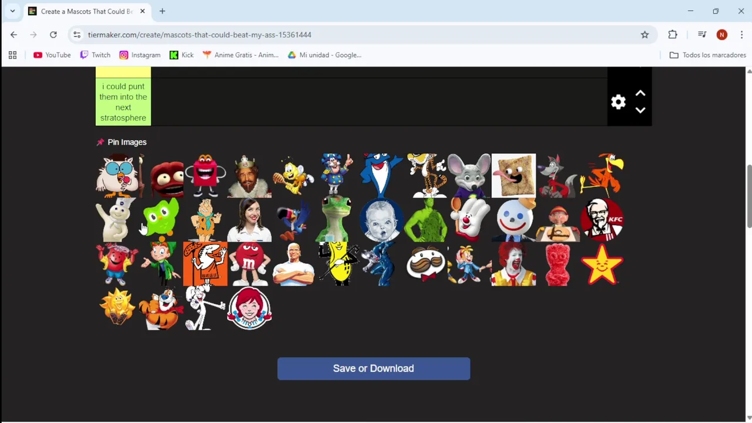Viewport: 752px width, 423px height.
Task: Move the tier row down
Action: click(x=640, y=110)
